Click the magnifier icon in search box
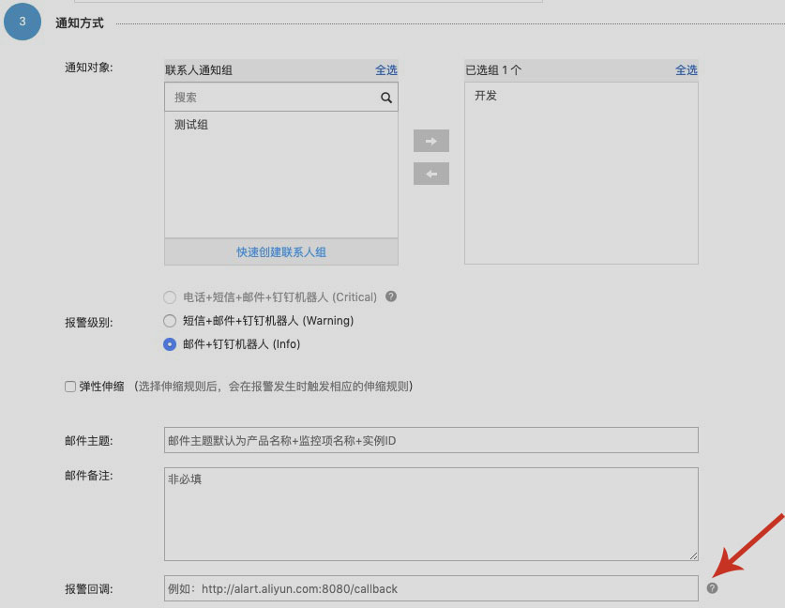This screenshot has width=785, height=608. pyautogui.click(x=385, y=98)
